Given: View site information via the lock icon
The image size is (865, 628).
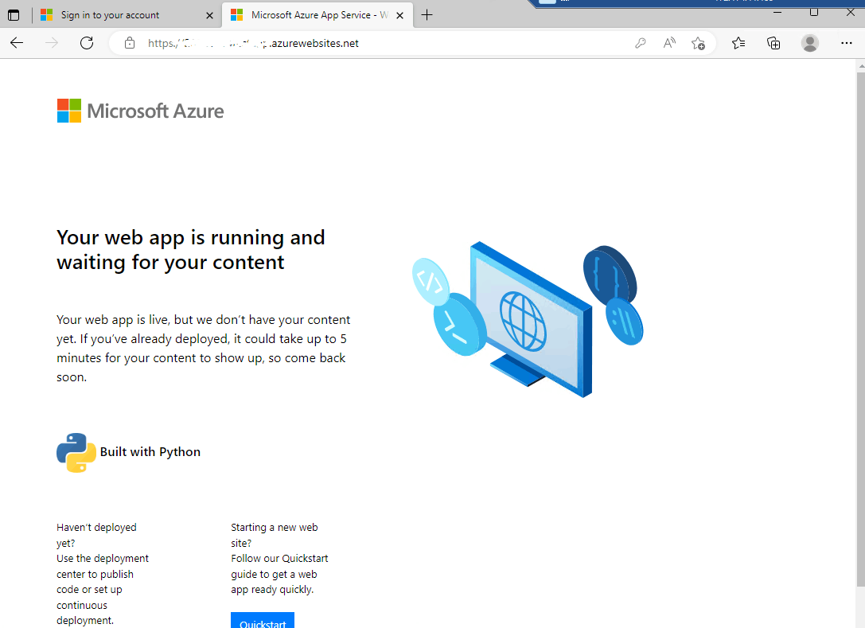Looking at the screenshot, I should coord(130,43).
